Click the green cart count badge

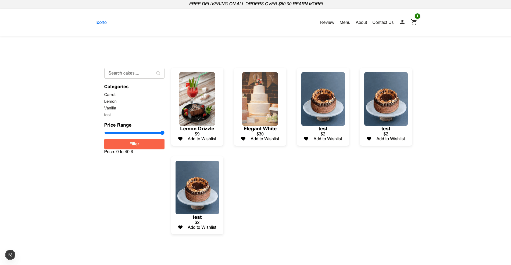[x=417, y=16]
